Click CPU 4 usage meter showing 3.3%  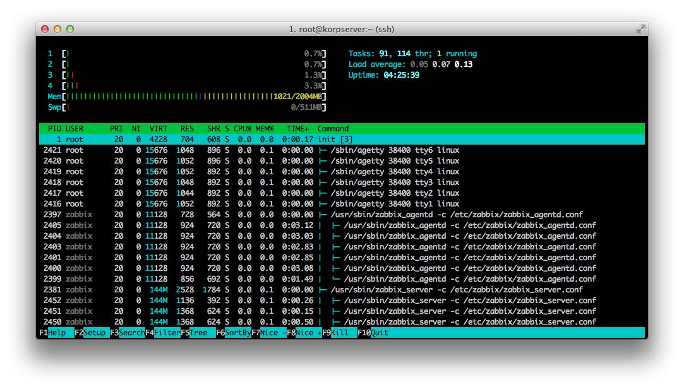pos(187,86)
